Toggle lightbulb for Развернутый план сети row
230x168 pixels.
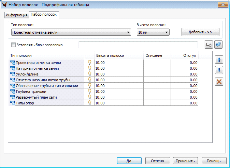click(x=89, y=97)
